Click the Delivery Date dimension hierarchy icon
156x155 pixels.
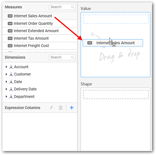pos(11,89)
